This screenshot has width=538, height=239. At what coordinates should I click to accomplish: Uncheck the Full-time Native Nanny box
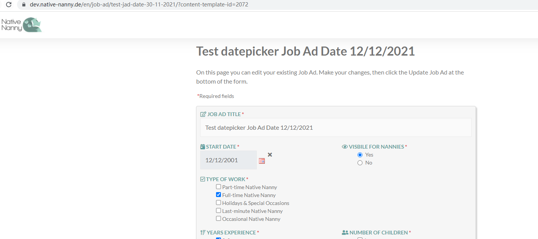point(218,195)
